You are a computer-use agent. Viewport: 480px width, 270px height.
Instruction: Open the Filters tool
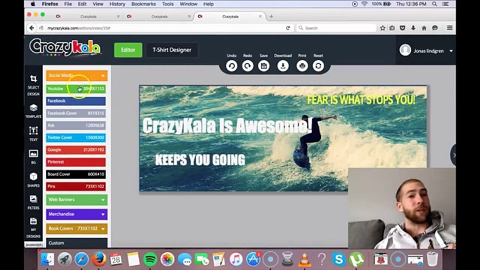[x=33, y=202]
